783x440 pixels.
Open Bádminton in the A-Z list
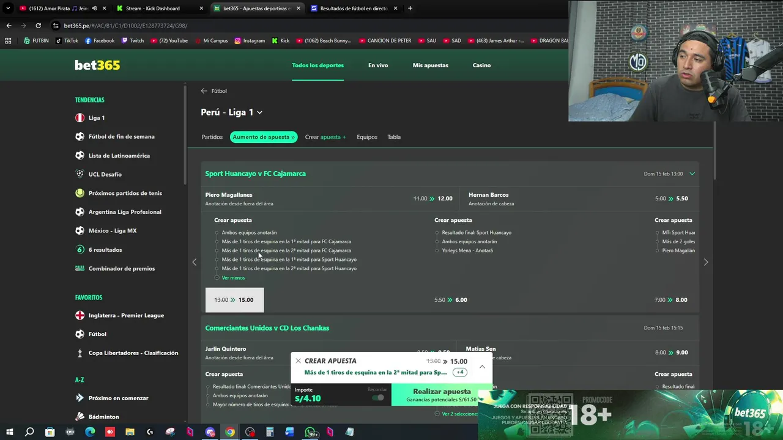click(x=103, y=417)
